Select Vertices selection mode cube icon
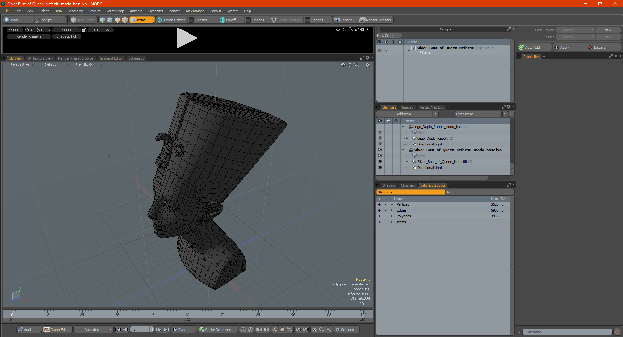Screen dimensions: 623x337 (102, 20)
